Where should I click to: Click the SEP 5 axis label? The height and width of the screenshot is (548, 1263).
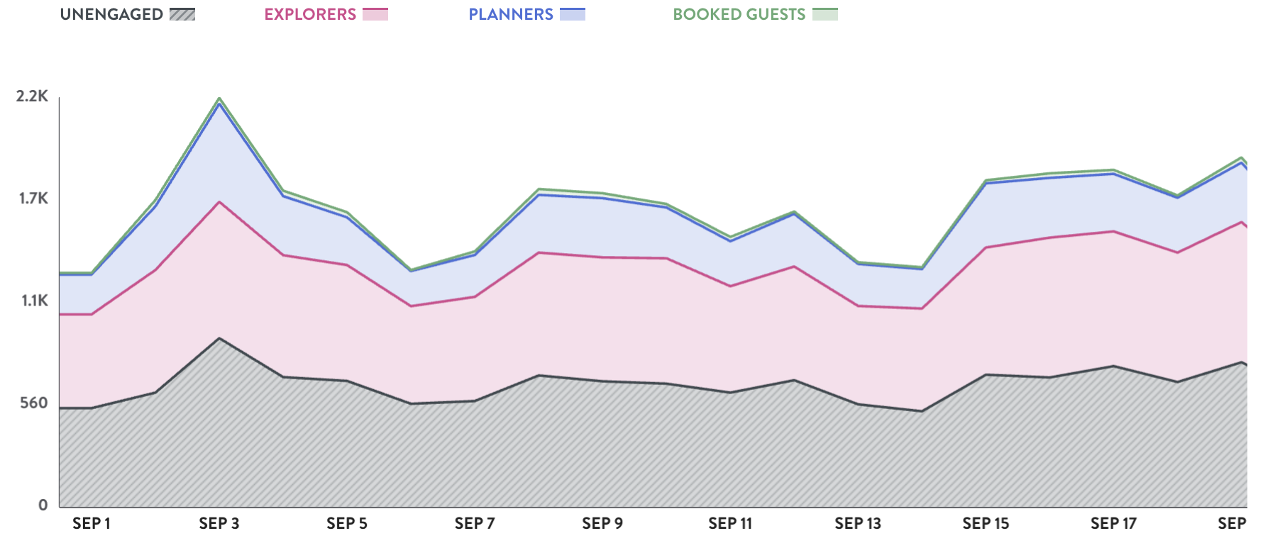[347, 524]
